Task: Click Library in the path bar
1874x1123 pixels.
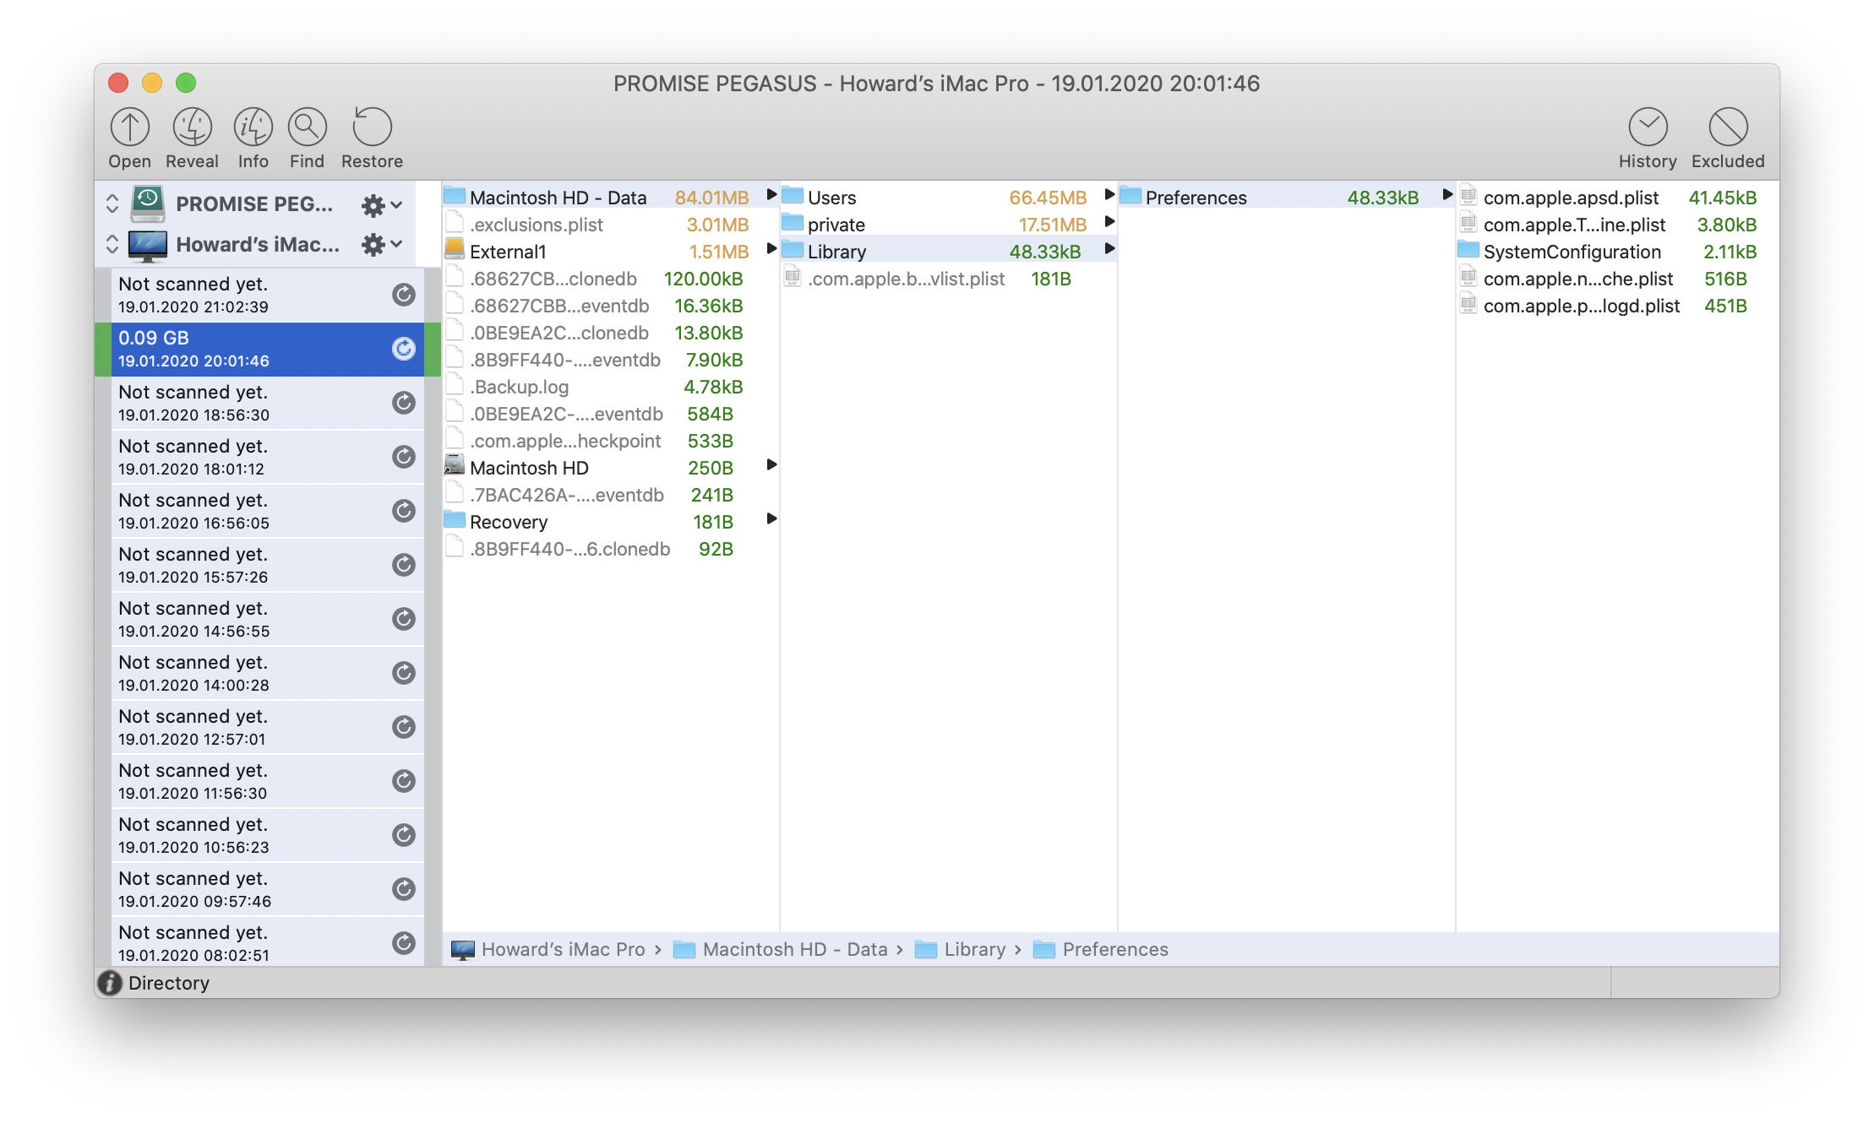Action: [973, 950]
